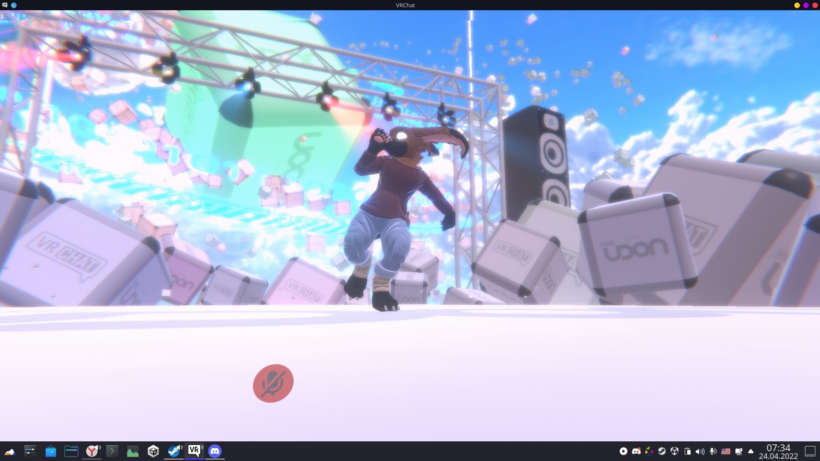Open the volume control popup
This screenshot has width=820, height=461.
pos(700,451)
